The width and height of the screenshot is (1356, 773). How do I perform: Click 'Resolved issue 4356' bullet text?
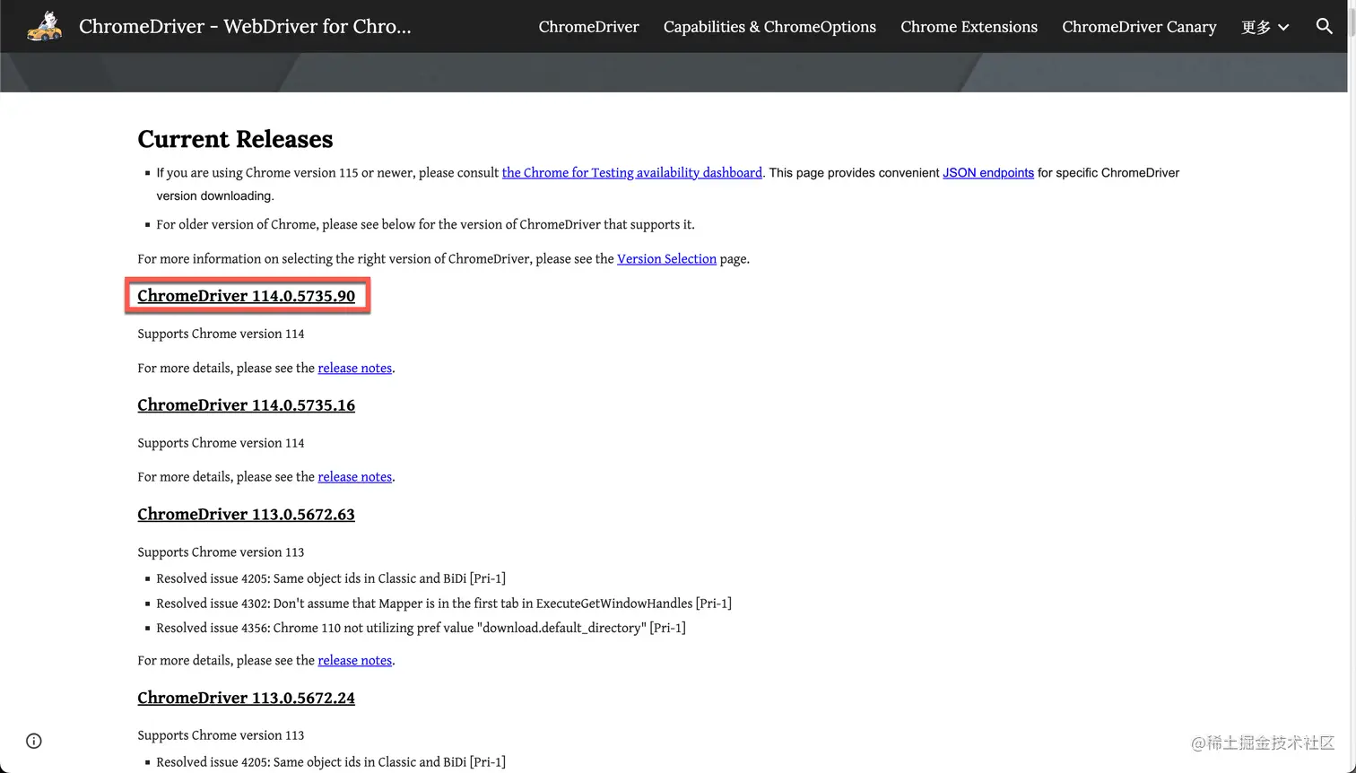(421, 628)
